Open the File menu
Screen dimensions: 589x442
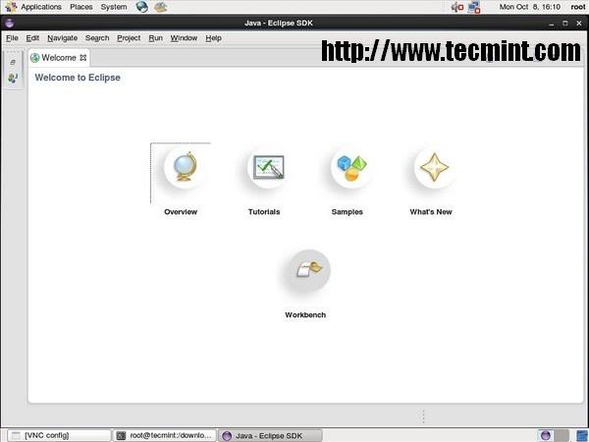click(x=12, y=38)
